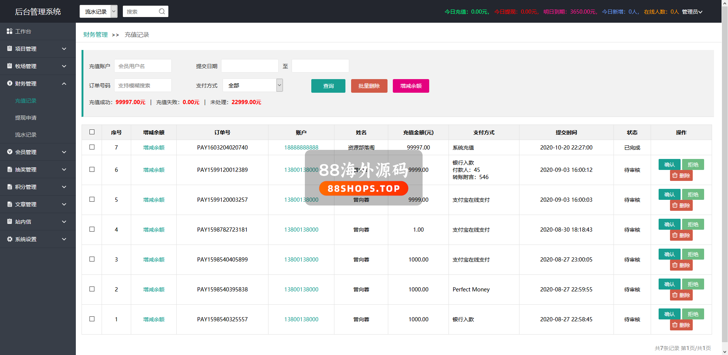Viewport: 728px width, 355px height.
Task: Go to 流水记录 in sidebar submenu
Action: (x=26, y=135)
